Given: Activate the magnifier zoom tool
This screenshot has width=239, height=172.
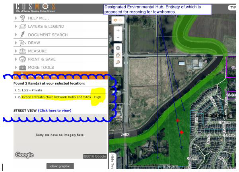Looking at the screenshot, I should point(118,63).
